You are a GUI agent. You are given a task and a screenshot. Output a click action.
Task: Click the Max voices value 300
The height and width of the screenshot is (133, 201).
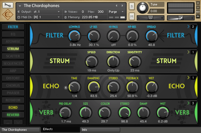(x=100, y=12)
